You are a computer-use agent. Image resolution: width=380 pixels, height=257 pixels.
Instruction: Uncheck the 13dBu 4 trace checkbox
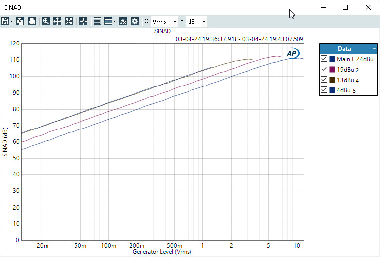324,80
